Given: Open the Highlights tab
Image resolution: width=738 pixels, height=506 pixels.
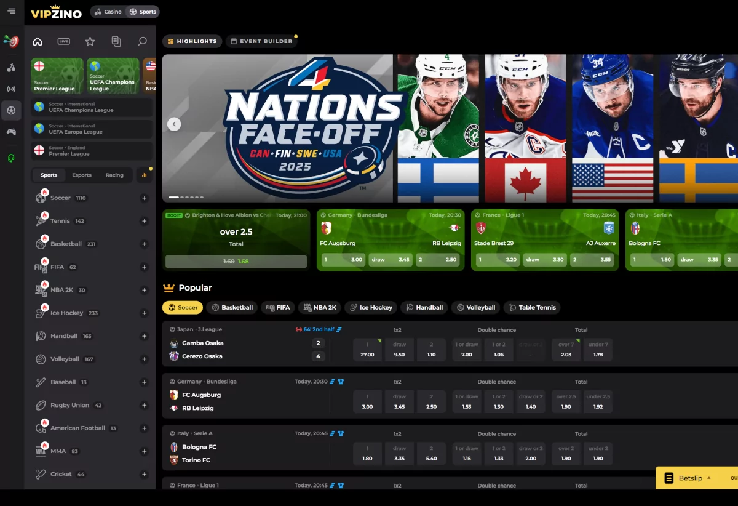Looking at the screenshot, I should point(192,41).
